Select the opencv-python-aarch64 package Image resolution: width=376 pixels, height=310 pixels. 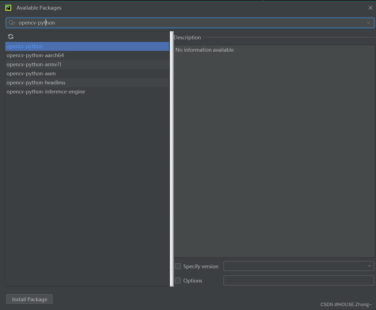35,56
